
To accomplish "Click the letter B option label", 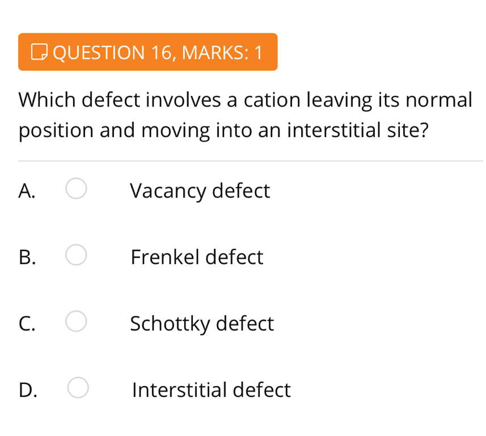I will tap(27, 257).
